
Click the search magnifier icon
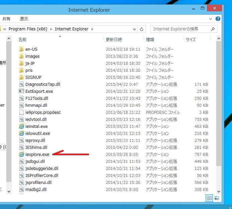pos(213,29)
